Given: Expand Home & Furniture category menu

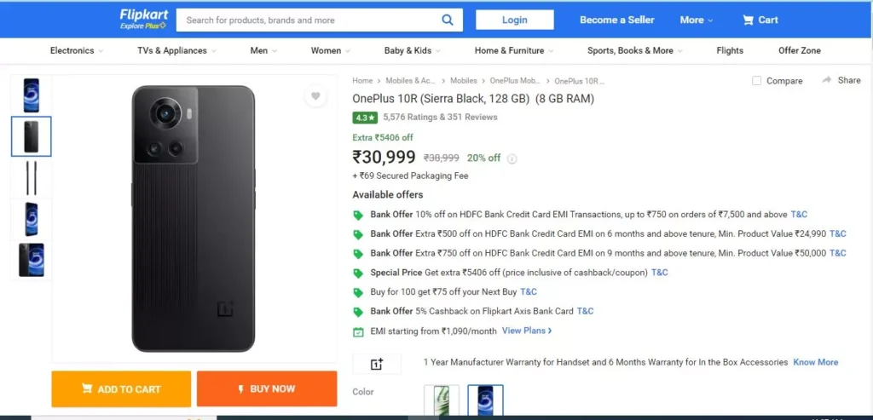Looking at the screenshot, I should coord(514,50).
